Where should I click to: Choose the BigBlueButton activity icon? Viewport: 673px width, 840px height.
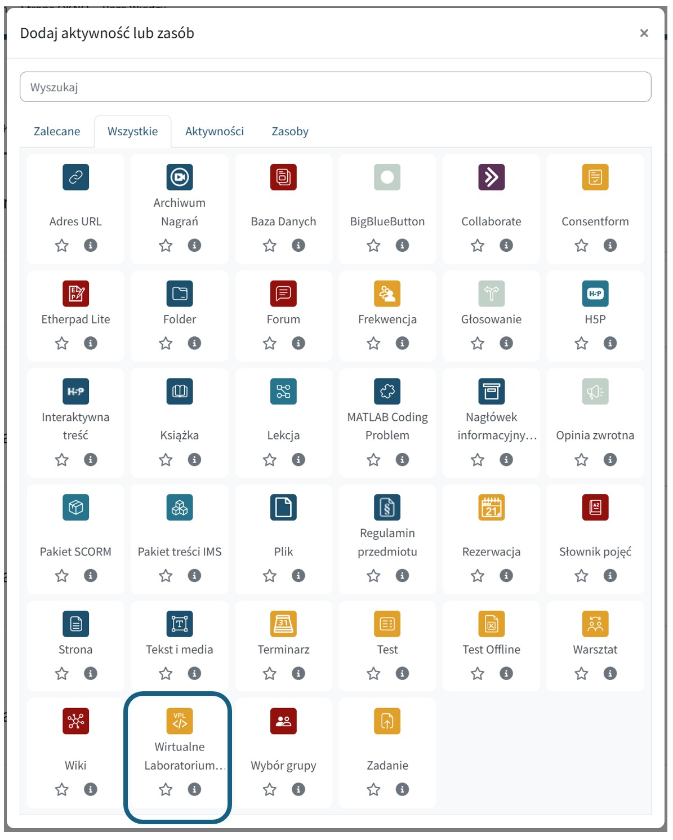click(x=387, y=177)
